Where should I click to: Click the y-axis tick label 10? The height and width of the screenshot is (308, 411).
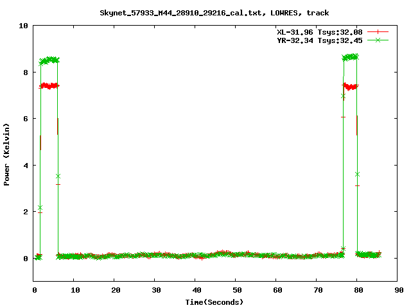click(23, 26)
